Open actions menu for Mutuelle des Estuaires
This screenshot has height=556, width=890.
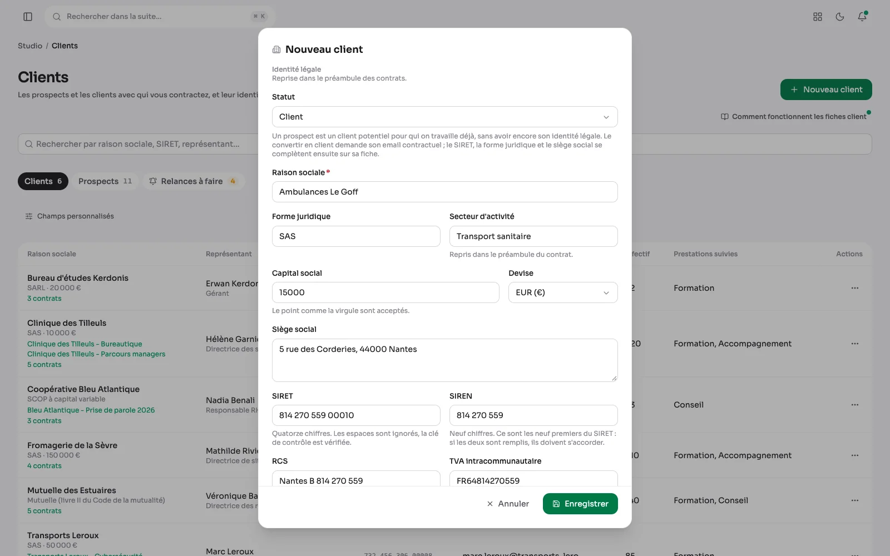pyautogui.click(x=855, y=500)
